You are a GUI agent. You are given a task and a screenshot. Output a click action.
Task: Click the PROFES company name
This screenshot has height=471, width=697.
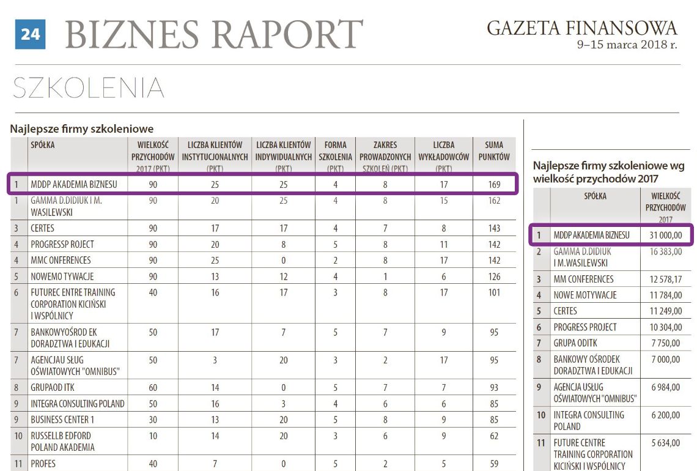(43, 464)
